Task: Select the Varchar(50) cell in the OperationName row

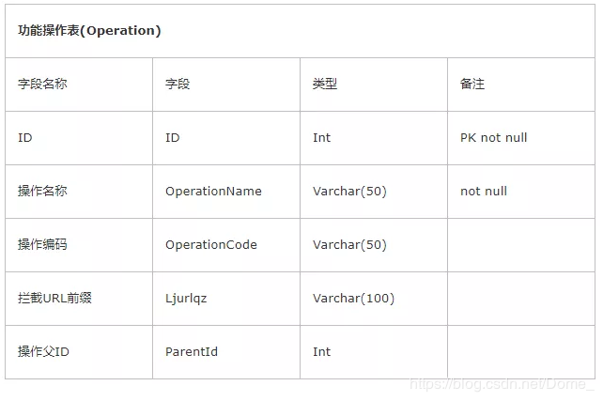Action: coord(349,192)
